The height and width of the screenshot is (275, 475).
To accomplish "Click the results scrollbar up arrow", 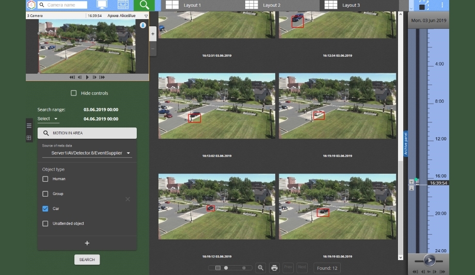I will [401, 14].
